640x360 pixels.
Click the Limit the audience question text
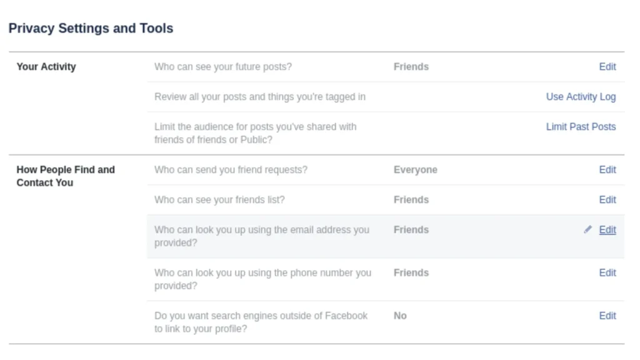[256, 132]
